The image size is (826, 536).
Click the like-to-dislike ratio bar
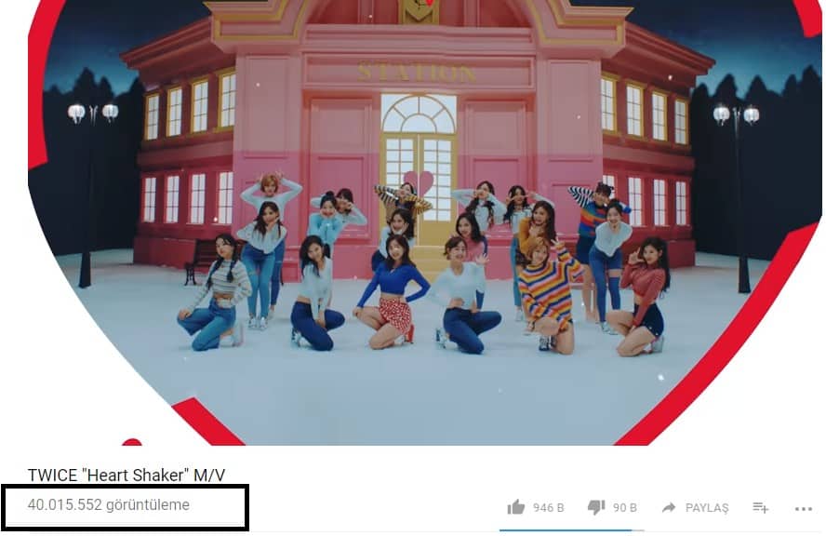(571, 529)
